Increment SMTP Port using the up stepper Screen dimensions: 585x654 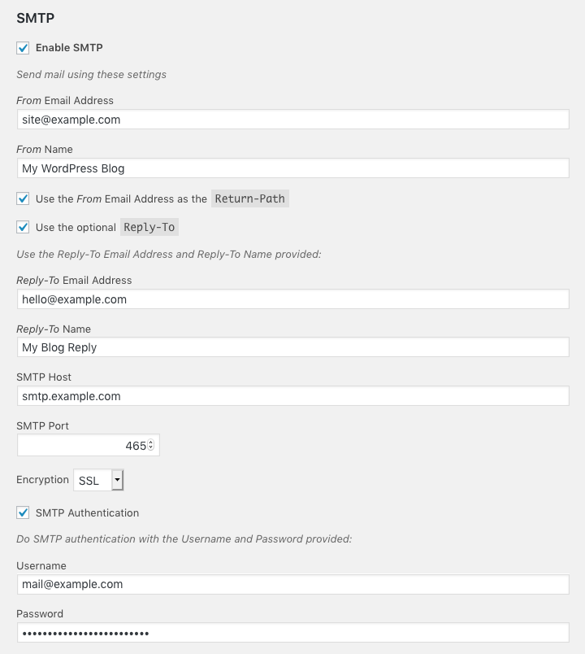149,442
